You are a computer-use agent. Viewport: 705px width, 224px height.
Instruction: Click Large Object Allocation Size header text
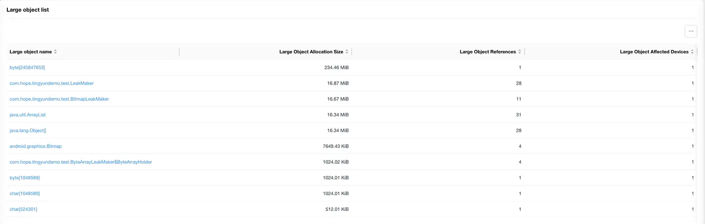click(311, 52)
